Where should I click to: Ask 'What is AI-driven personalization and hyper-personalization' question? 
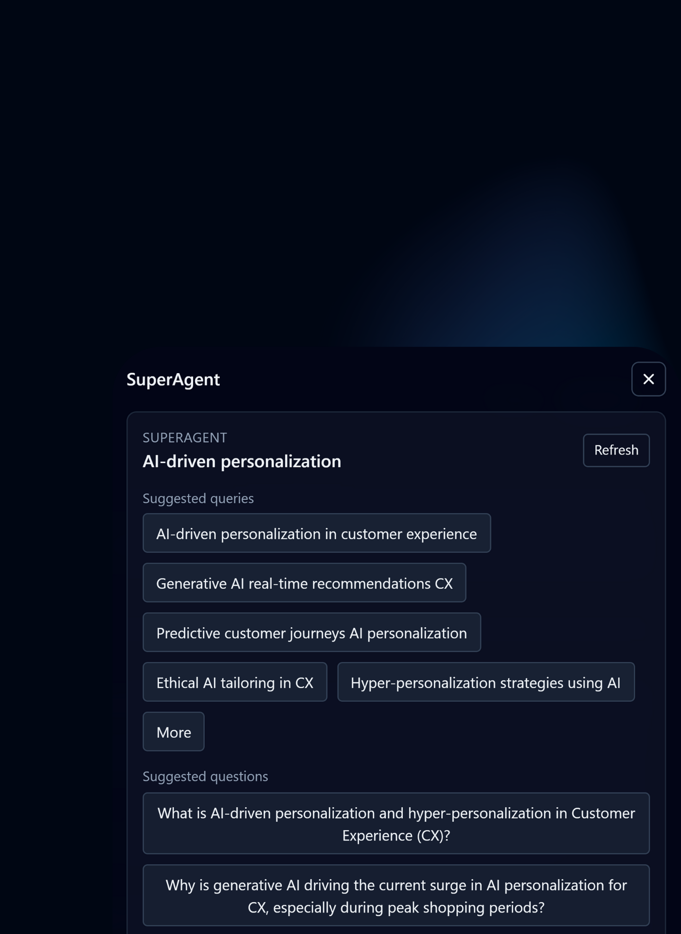pos(396,823)
